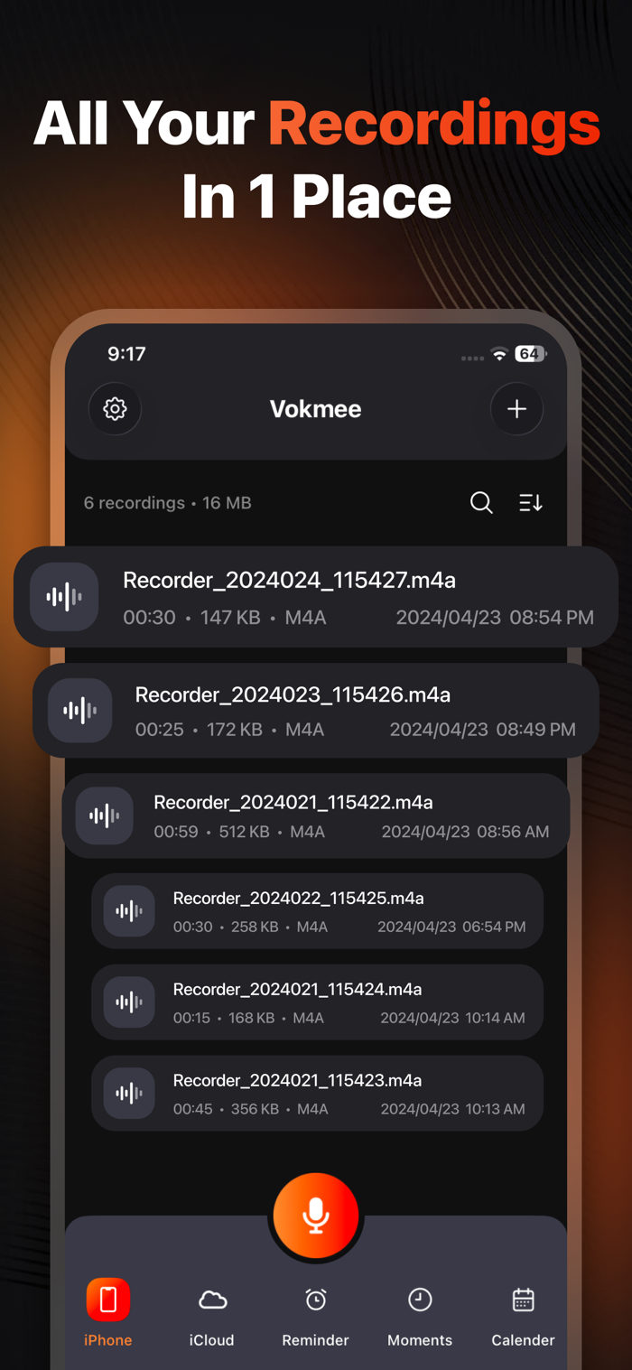Open recording Recorder_2024021_115423.m4a
Viewport: 632px width, 1370px height.
317,1094
